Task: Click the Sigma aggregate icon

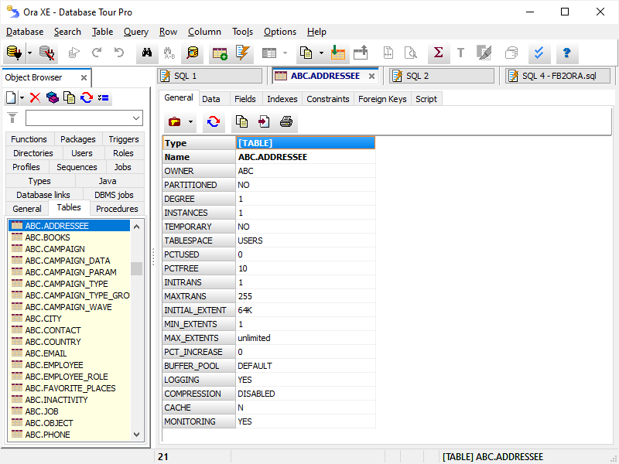Action: 438,53
